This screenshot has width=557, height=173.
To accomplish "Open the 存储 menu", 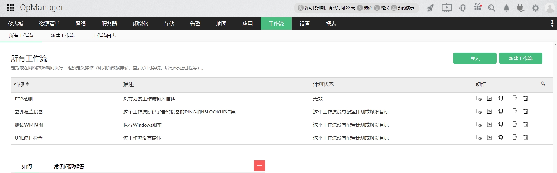I will [x=169, y=24].
